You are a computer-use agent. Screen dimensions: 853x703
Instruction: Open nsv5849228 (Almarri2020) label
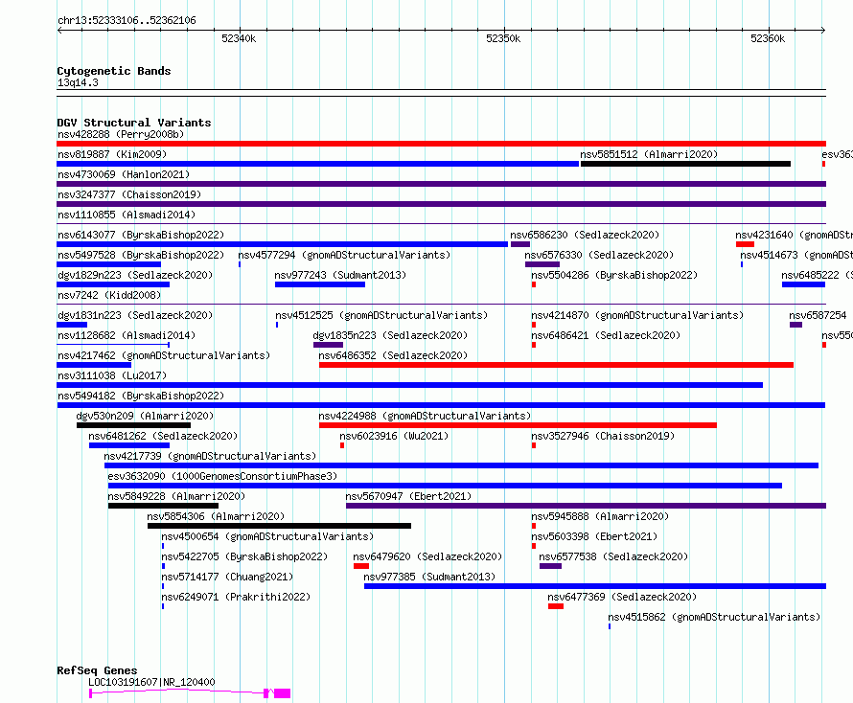[x=176, y=496]
